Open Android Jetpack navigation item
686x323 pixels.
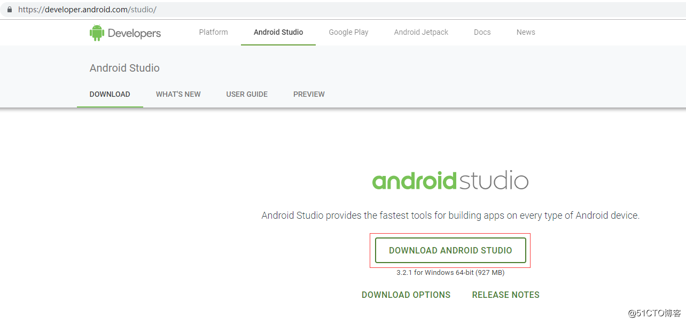click(421, 32)
